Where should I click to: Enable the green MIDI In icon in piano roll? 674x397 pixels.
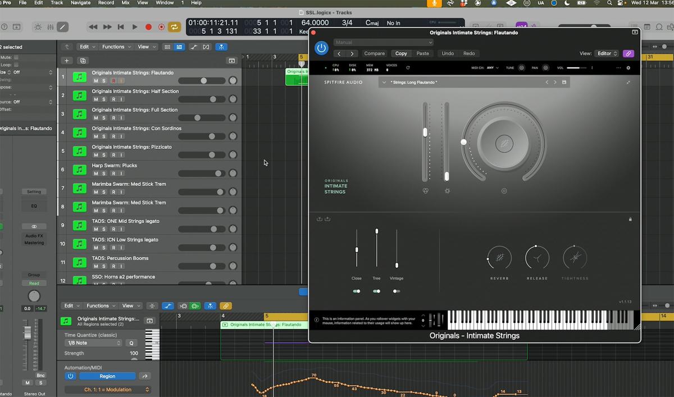click(195, 306)
